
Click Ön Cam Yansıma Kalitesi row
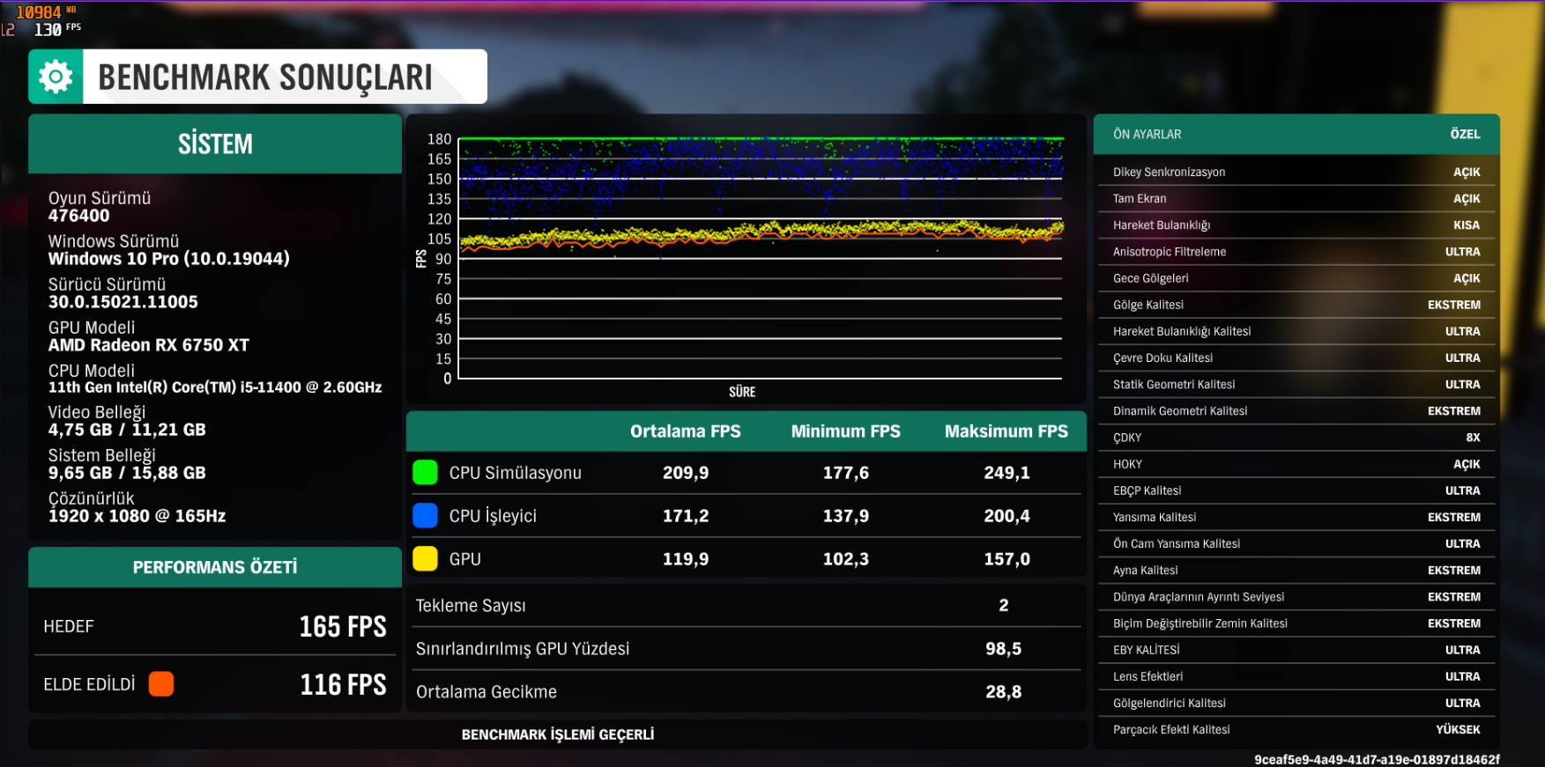click(1296, 543)
